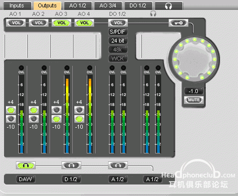
Task: Click the headphone icon next to the DO 1/2 label
Action: click(x=153, y=14)
